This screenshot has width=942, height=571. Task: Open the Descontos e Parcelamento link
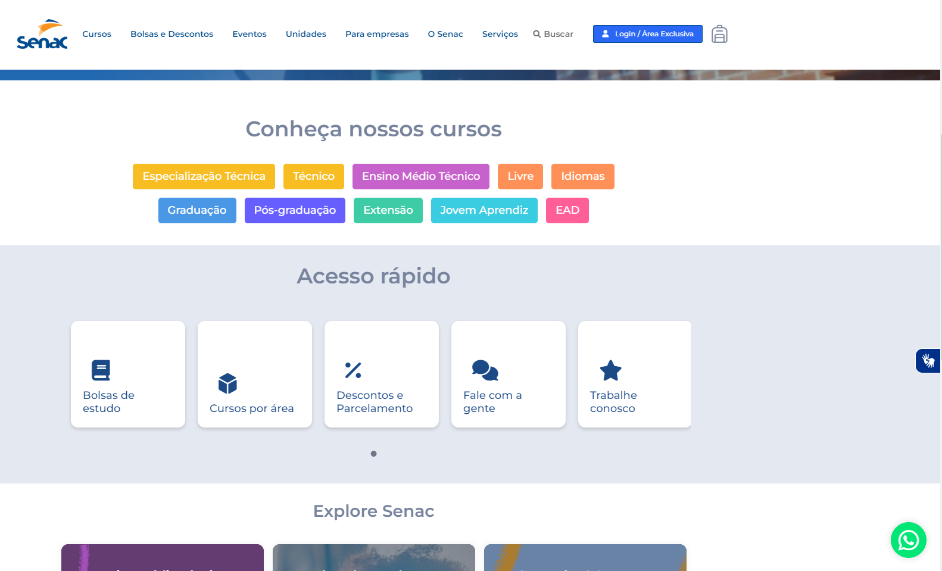pos(382,374)
